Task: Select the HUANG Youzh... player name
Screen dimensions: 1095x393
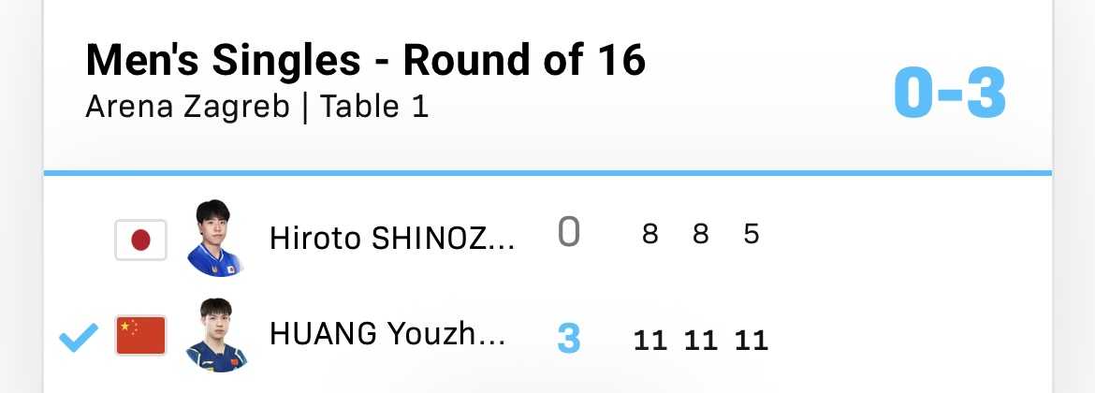Action: (387, 335)
